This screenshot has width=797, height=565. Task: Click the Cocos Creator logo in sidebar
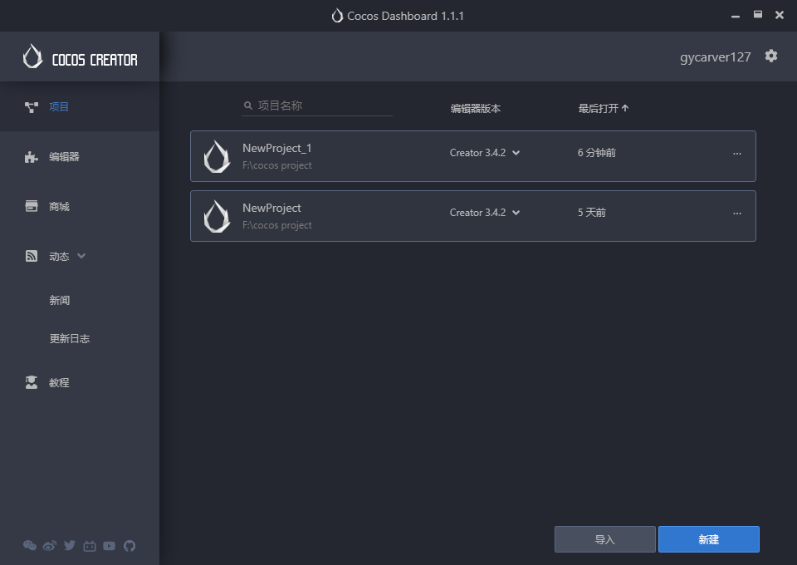tap(81, 57)
